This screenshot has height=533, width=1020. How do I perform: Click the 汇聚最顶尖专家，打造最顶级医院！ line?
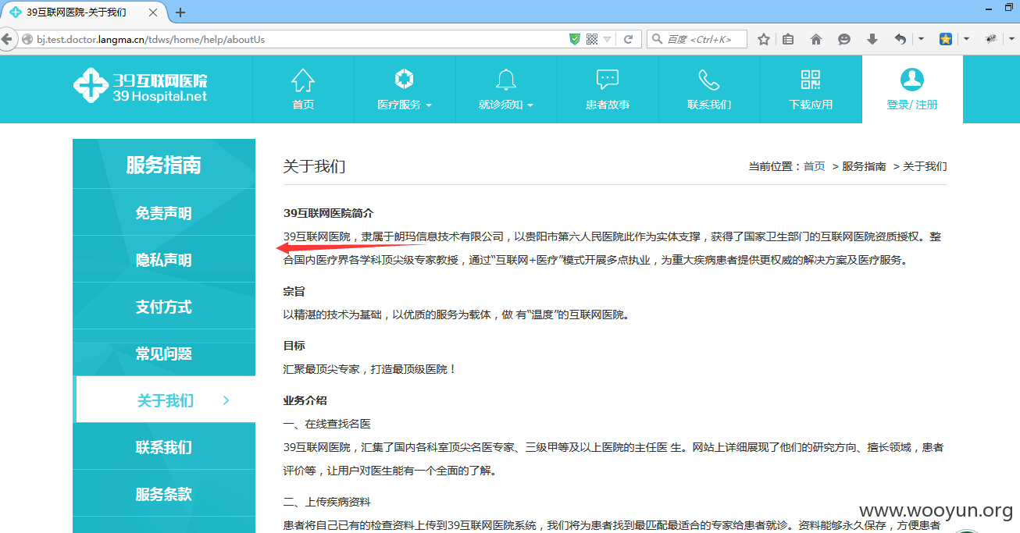pyautogui.click(x=370, y=368)
